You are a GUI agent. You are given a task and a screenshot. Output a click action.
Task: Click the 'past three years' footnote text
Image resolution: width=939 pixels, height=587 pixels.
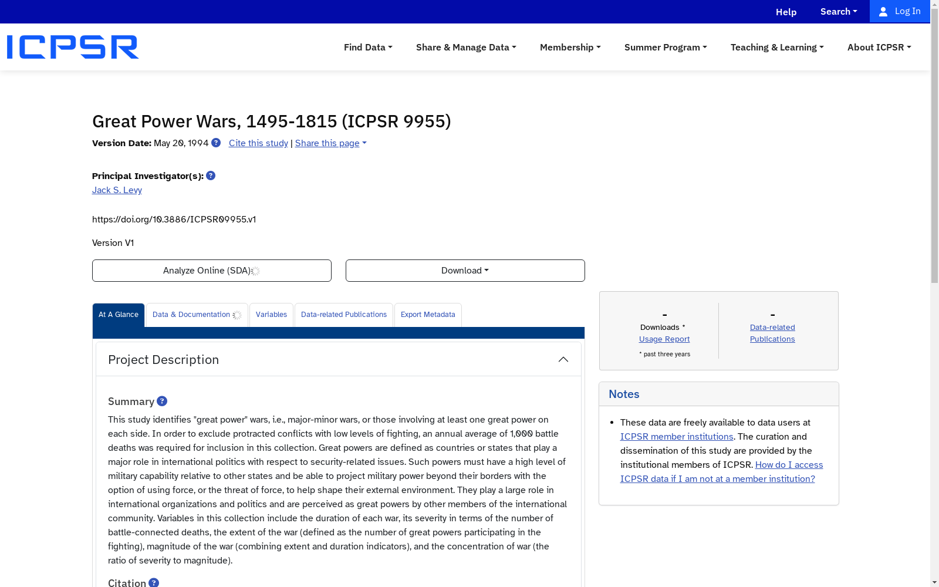pos(665,354)
